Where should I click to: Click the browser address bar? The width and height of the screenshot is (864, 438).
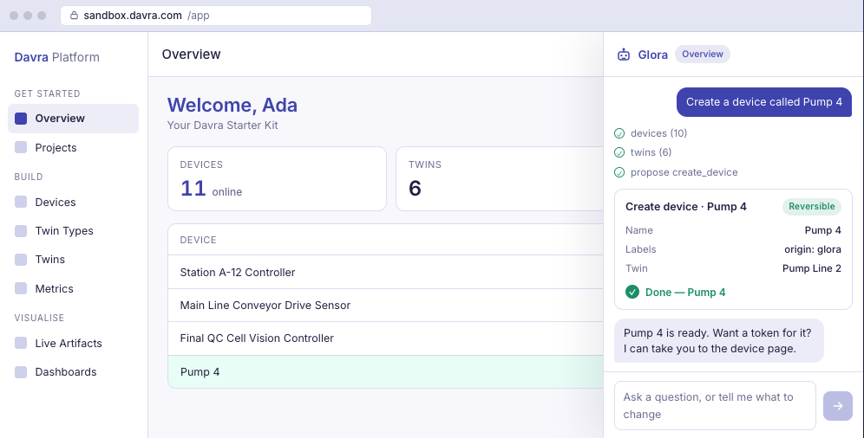point(216,16)
